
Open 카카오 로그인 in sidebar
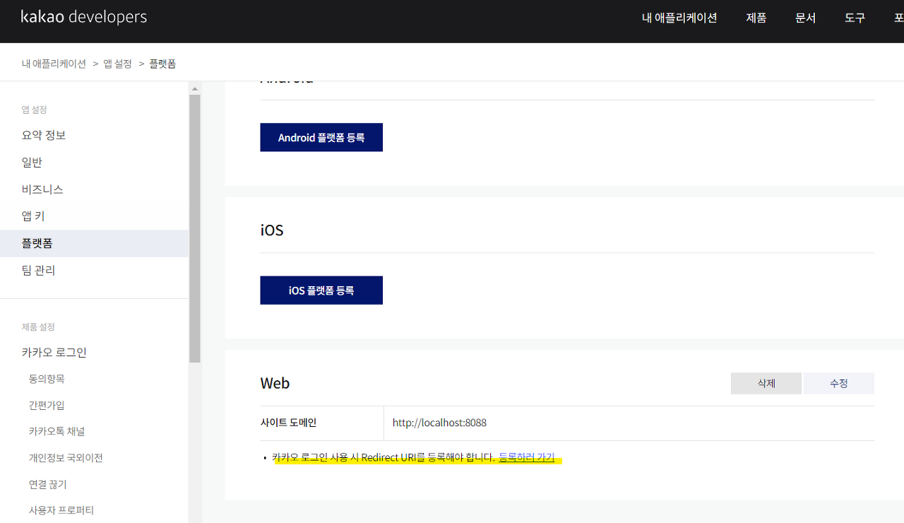[x=54, y=352]
